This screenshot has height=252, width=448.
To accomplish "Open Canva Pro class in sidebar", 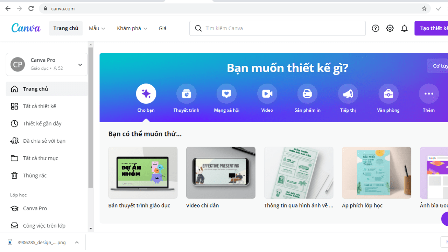I will coord(47,208).
